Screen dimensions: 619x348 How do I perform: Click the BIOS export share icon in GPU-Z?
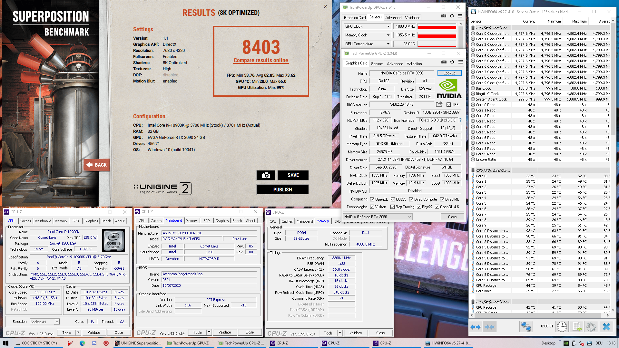439,104
